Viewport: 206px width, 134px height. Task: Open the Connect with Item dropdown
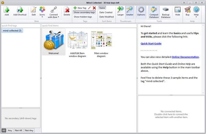54,12
